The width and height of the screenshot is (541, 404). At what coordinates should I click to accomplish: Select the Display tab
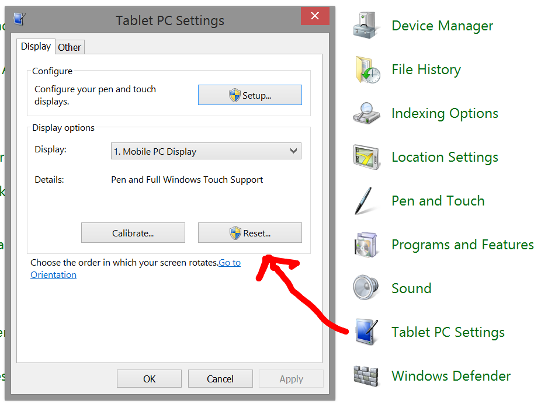36,46
